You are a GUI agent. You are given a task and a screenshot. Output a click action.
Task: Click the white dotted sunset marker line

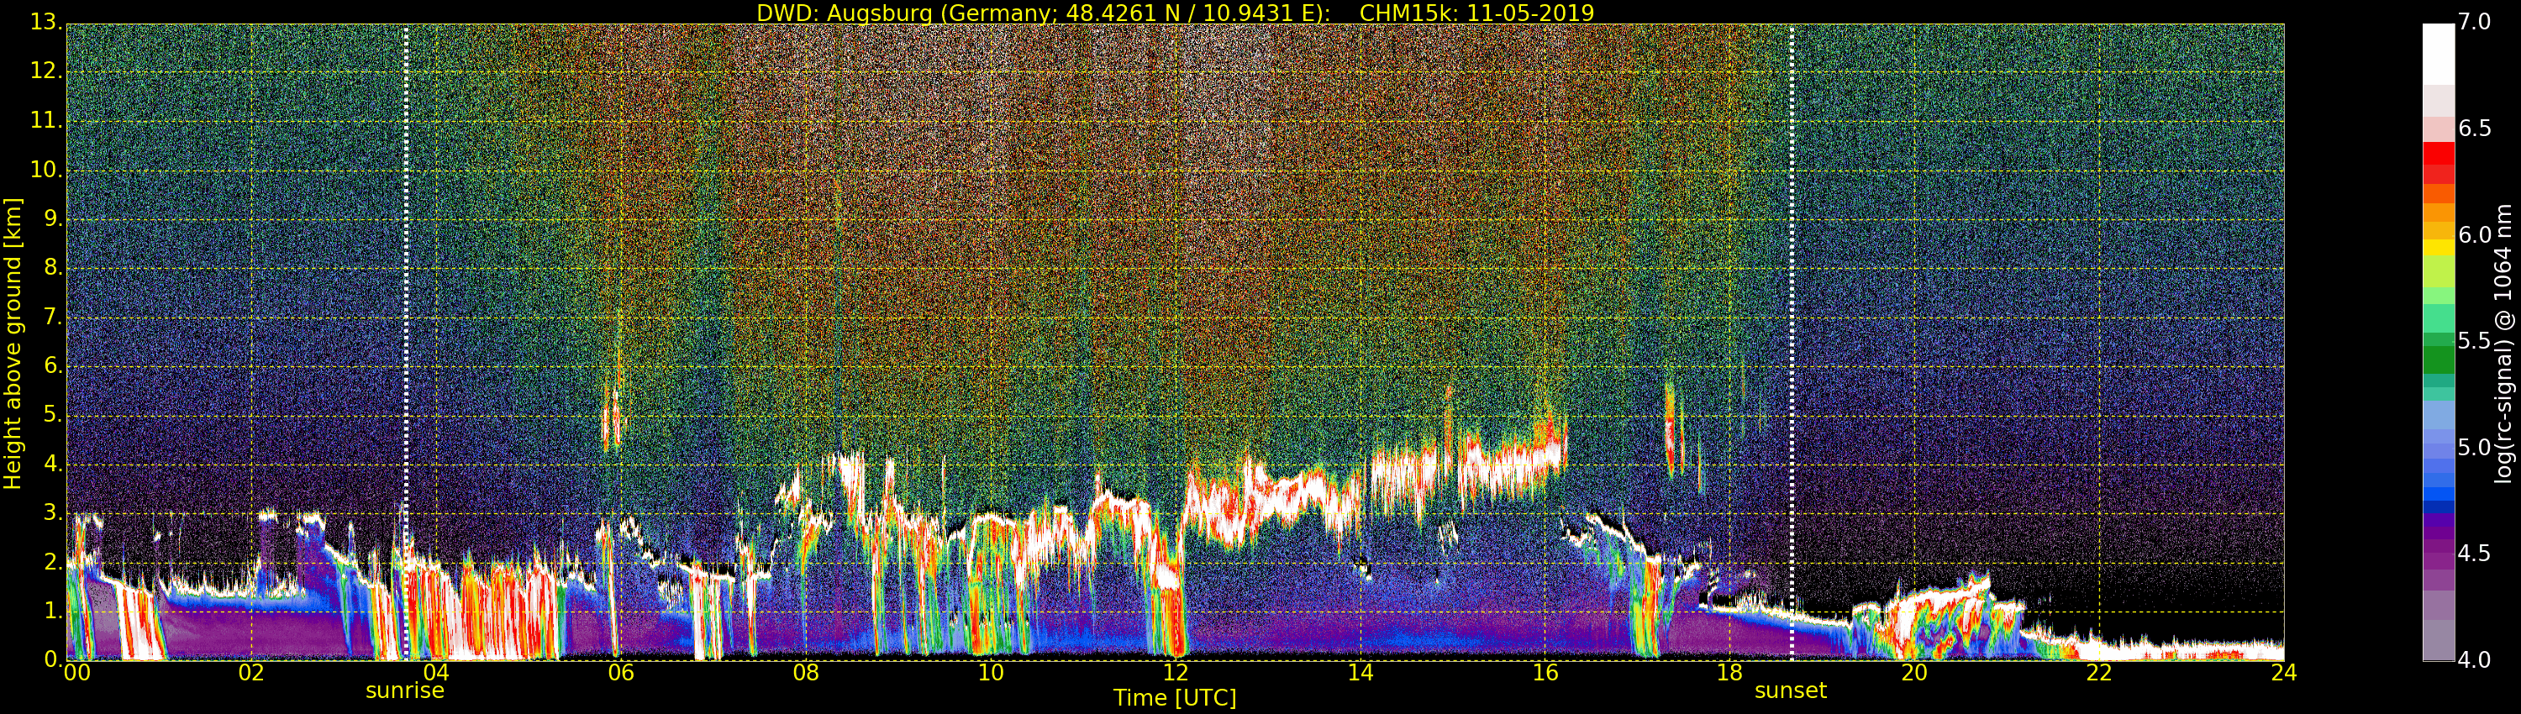click(1792, 343)
